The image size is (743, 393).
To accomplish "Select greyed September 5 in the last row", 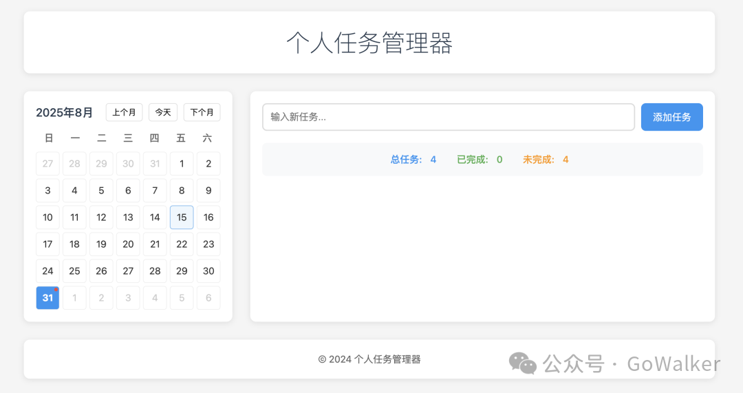I will (x=182, y=298).
